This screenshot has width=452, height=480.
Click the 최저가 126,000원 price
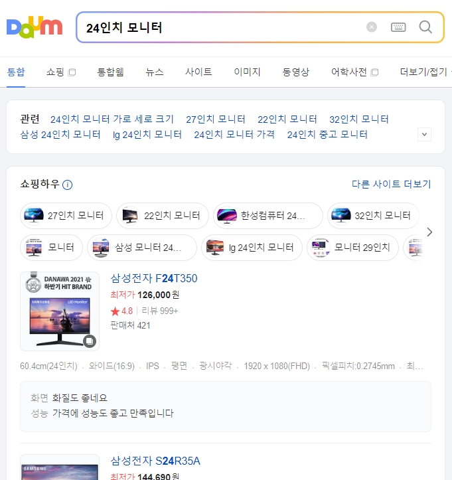point(145,295)
